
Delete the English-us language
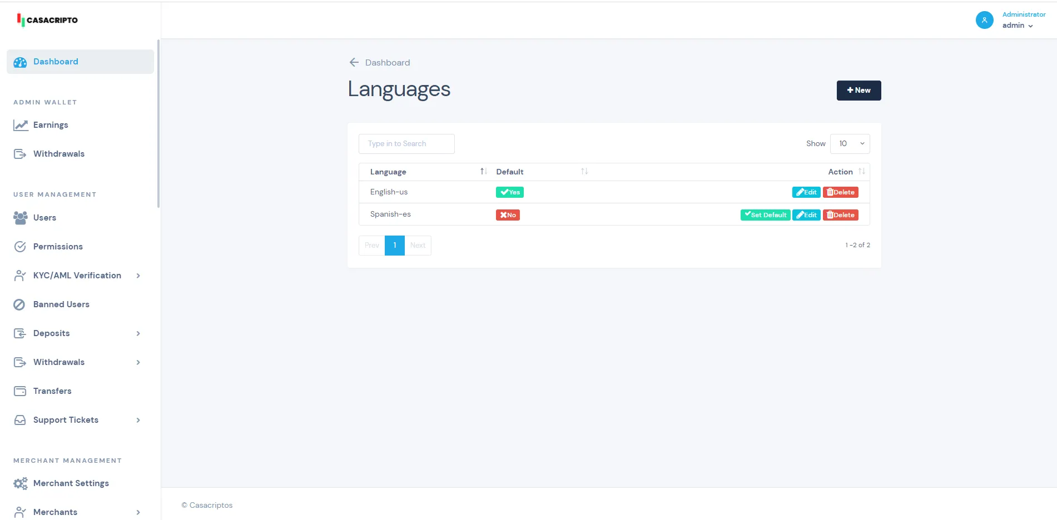coord(840,192)
